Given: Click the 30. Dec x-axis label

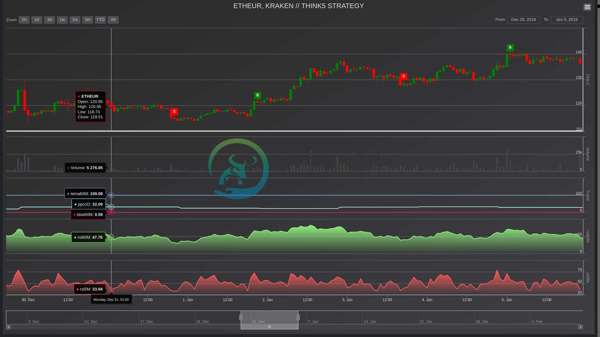Looking at the screenshot, I should (28, 300).
